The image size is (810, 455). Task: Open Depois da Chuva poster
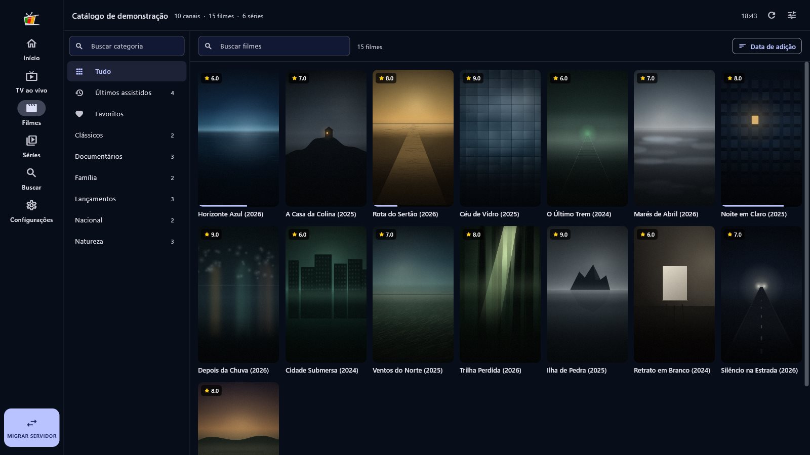tap(238, 294)
